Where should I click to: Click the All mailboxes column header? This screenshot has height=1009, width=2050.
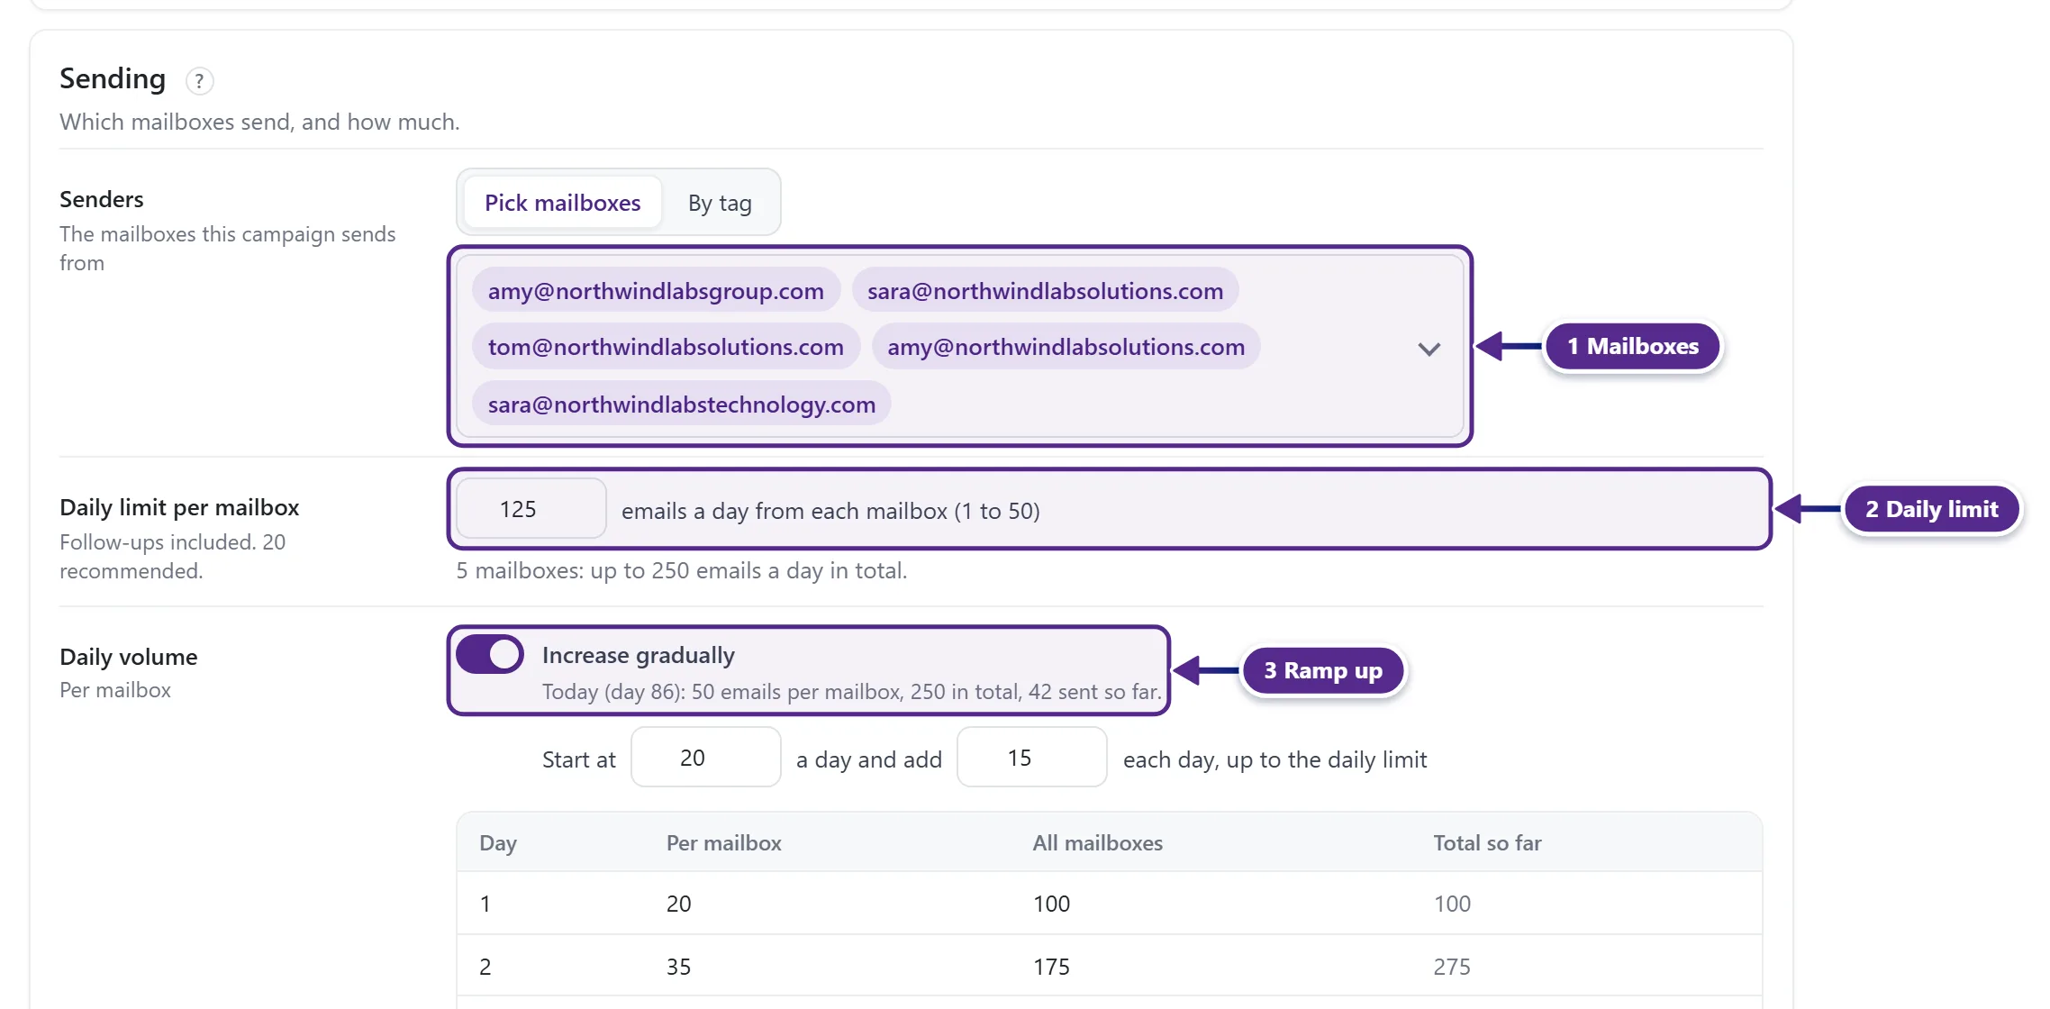(x=1098, y=843)
